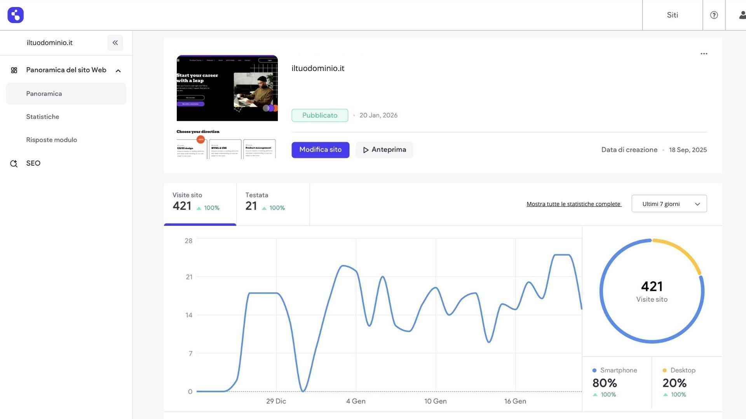Image resolution: width=746 pixels, height=419 pixels.
Task: Open Risposte modulo in the sidebar
Action: click(x=52, y=140)
